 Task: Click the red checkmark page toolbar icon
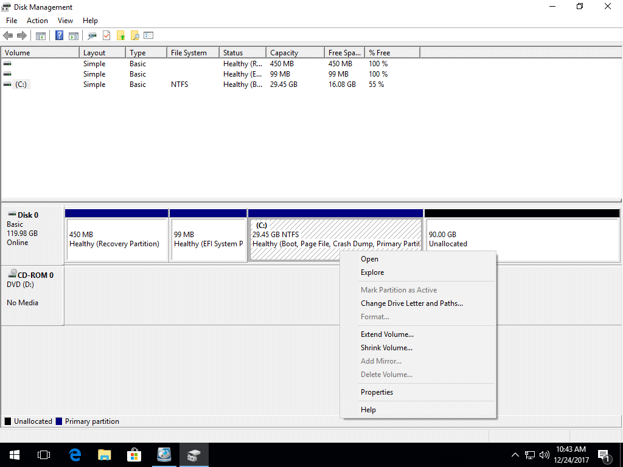click(106, 36)
